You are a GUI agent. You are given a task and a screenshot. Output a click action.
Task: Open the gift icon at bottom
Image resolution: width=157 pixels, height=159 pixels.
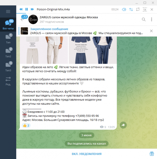click(x=152, y=154)
